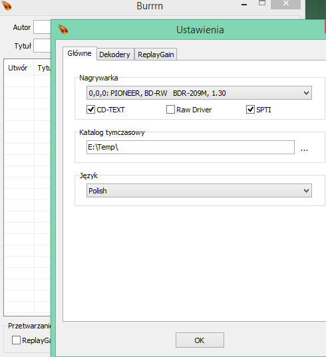Click the Utwór column header
The height and width of the screenshot is (357, 326).
coord(19,68)
